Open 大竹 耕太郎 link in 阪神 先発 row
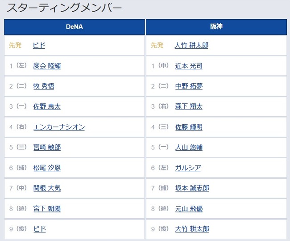Screen dimensions: 290x241 (x=191, y=45)
